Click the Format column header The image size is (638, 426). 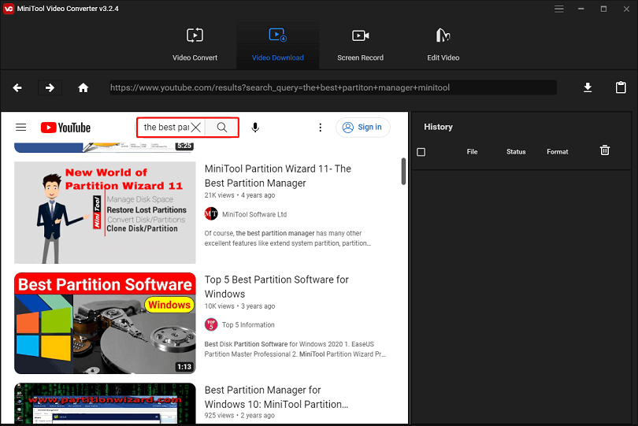coord(557,152)
